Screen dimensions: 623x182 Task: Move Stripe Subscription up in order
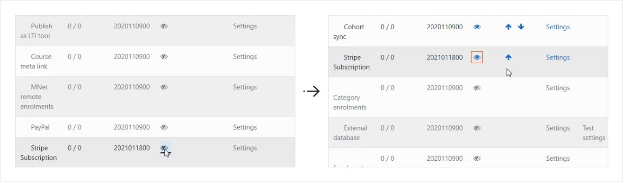(508, 58)
